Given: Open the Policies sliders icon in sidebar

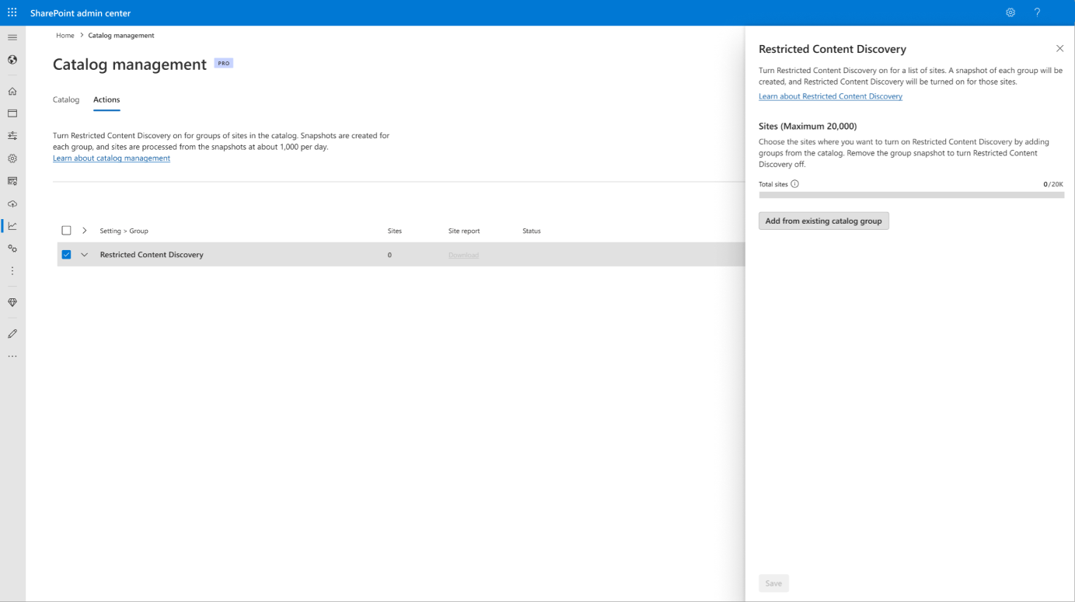Looking at the screenshot, I should pos(12,135).
